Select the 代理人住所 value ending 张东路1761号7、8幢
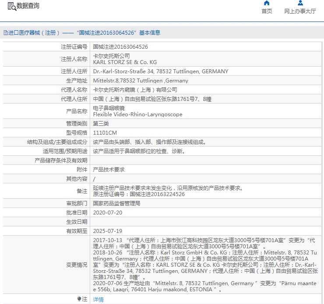Screen dimensions: 324x304 coord(152,99)
